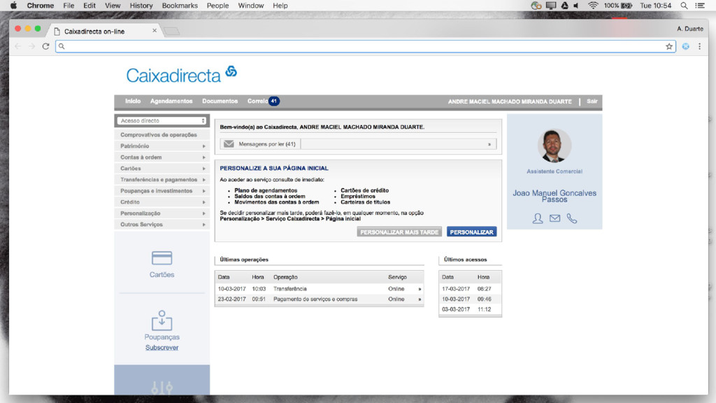The height and width of the screenshot is (403, 716).
Task: Expand the Outros Serviços menu
Action: [x=162, y=225]
